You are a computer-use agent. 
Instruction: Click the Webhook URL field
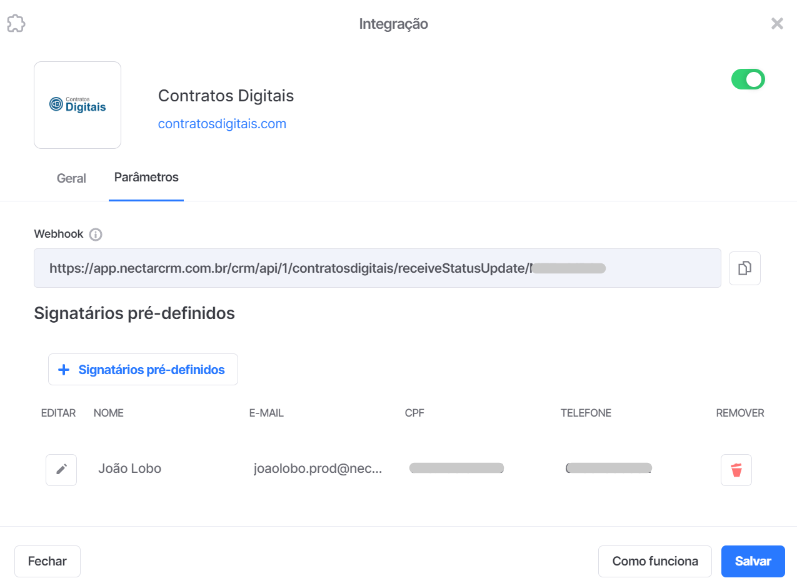tap(378, 268)
